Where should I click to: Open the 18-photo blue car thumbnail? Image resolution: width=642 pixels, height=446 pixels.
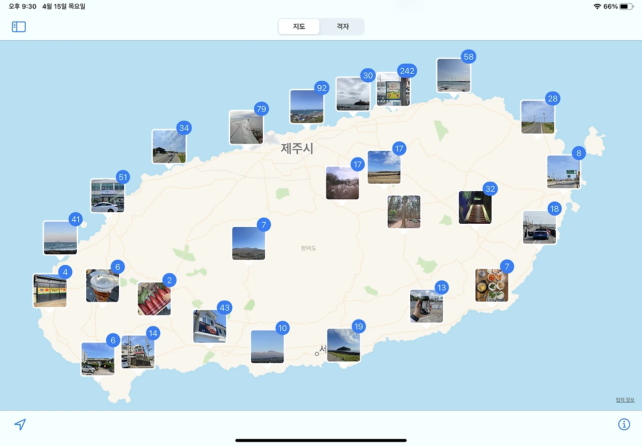tap(539, 227)
